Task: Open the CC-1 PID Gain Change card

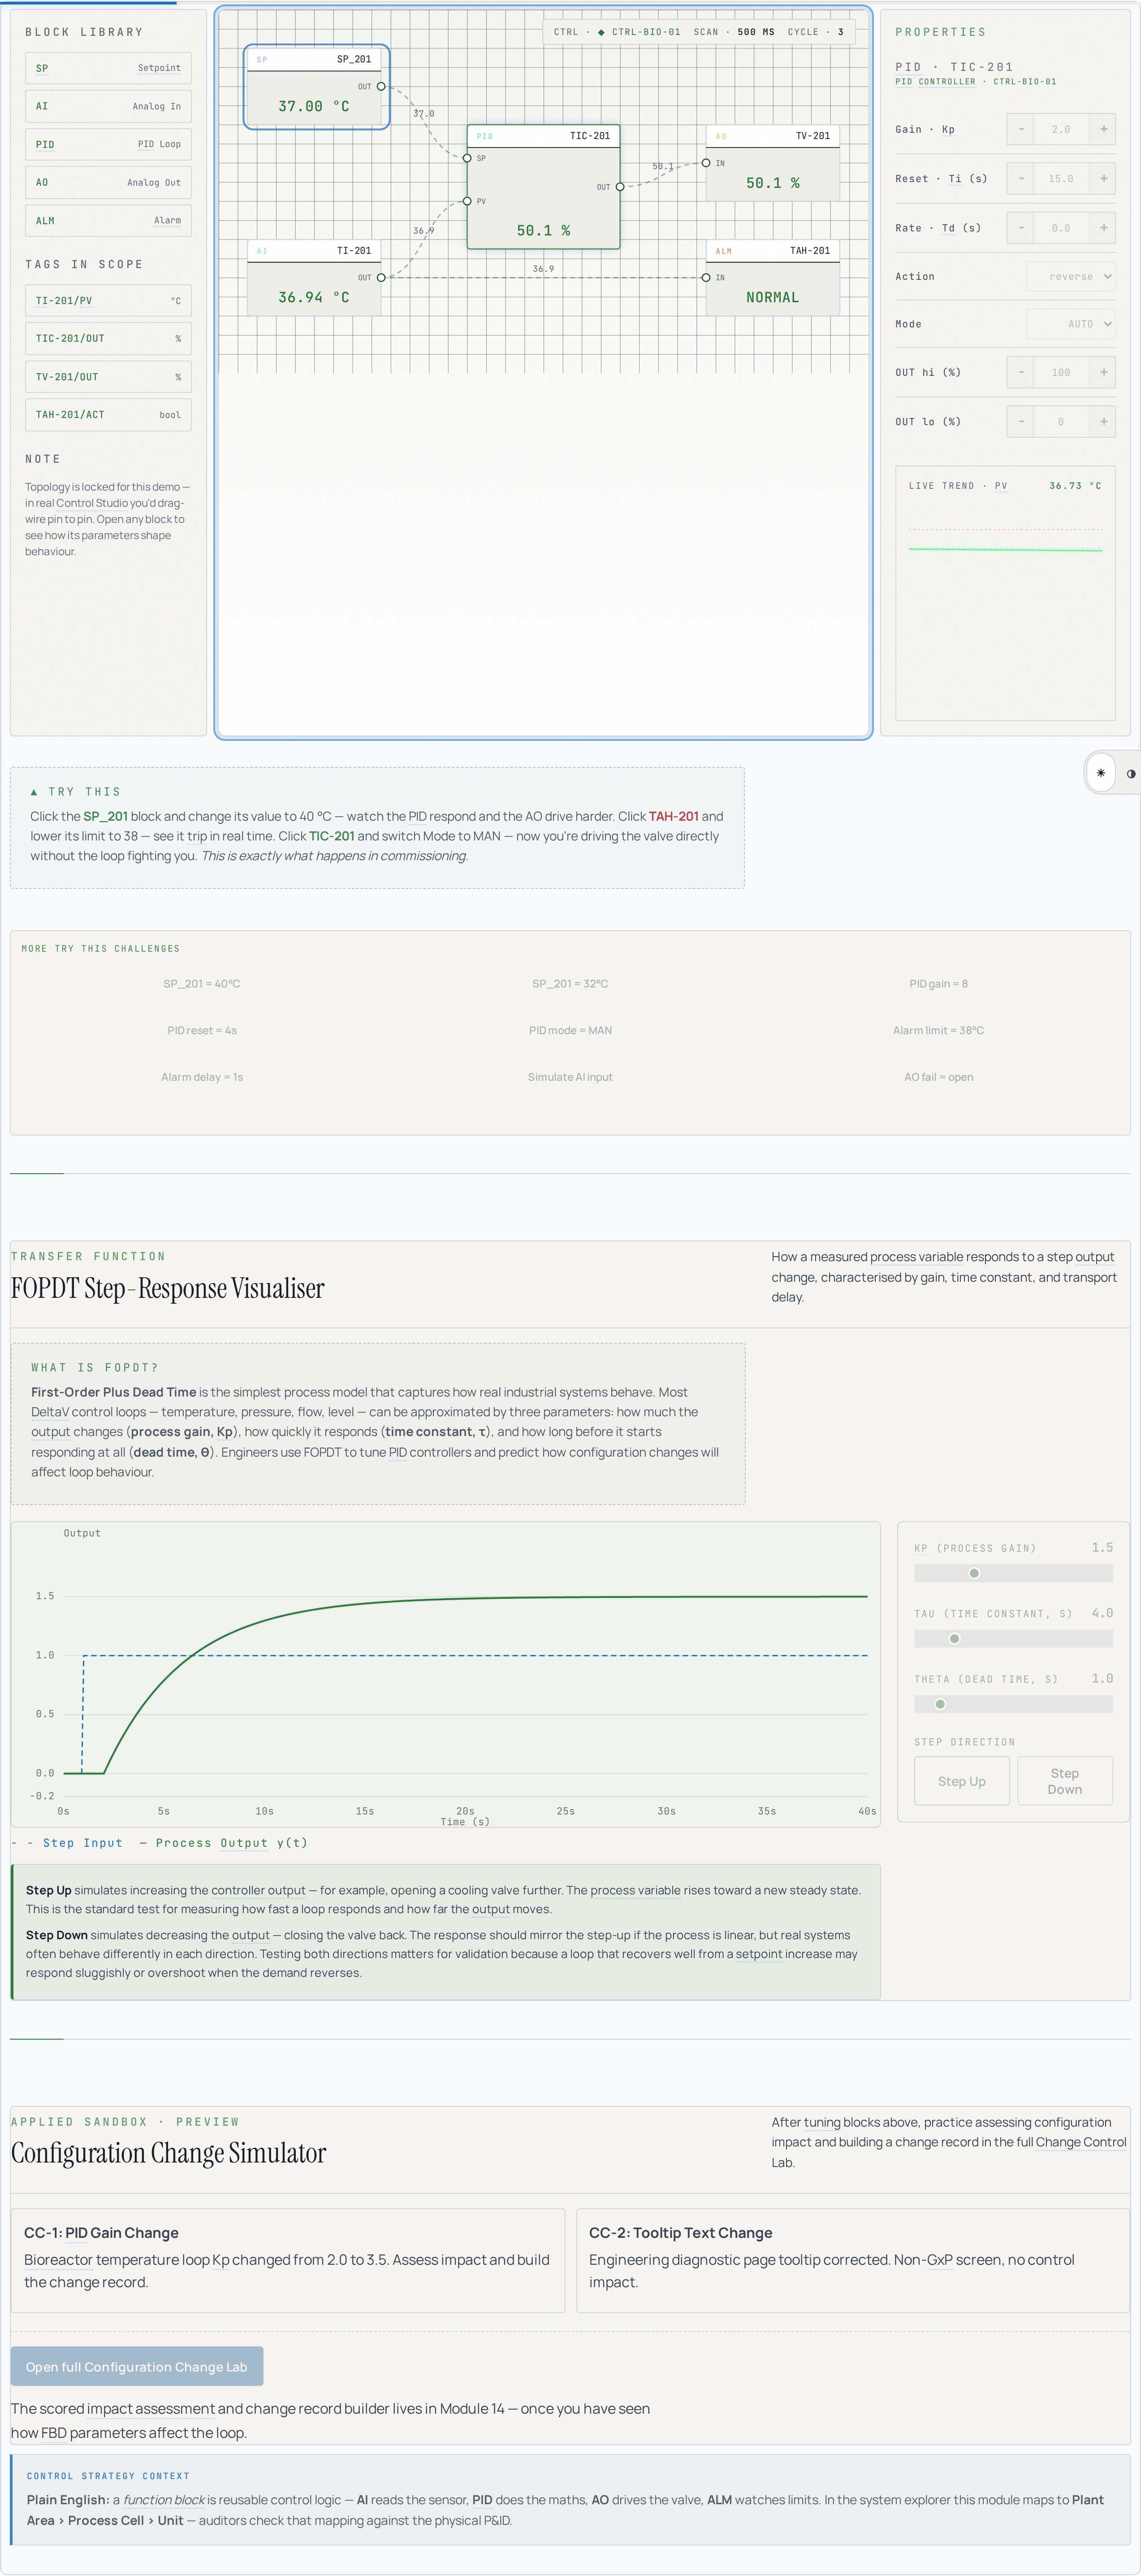Action: [x=288, y=2260]
